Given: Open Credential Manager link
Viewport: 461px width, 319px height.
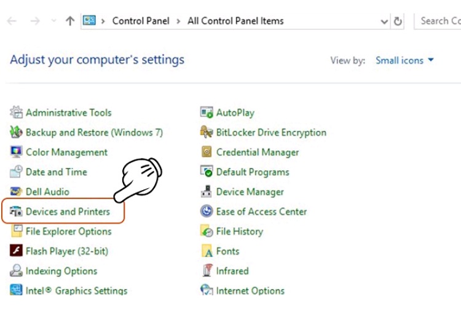Looking at the screenshot, I should (258, 152).
